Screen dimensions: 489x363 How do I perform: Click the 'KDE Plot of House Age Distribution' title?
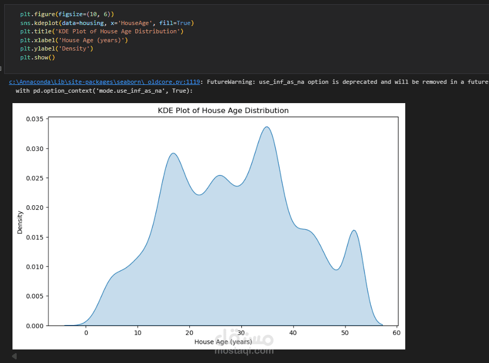click(223, 110)
